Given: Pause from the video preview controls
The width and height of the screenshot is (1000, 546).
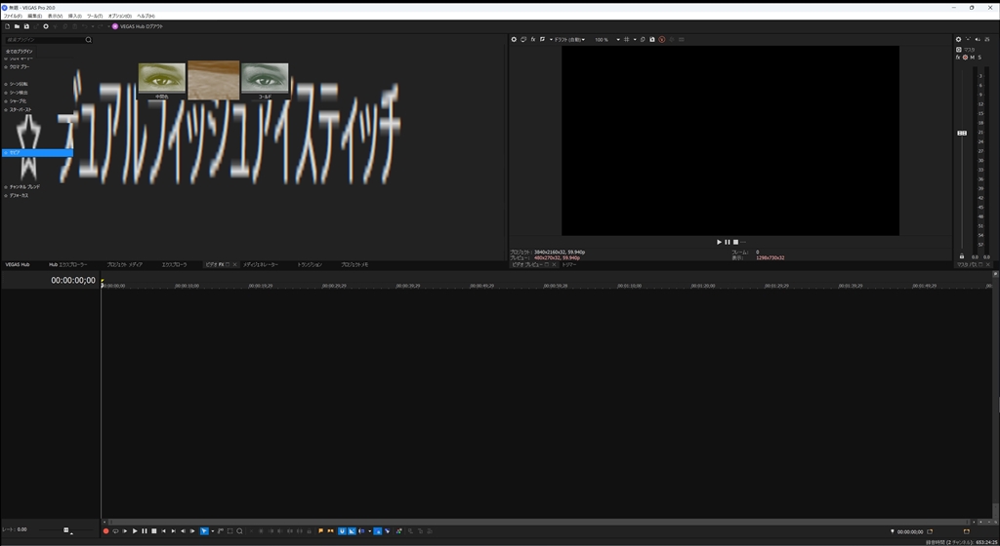Looking at the screenshot, I should [x=727, y=242].
